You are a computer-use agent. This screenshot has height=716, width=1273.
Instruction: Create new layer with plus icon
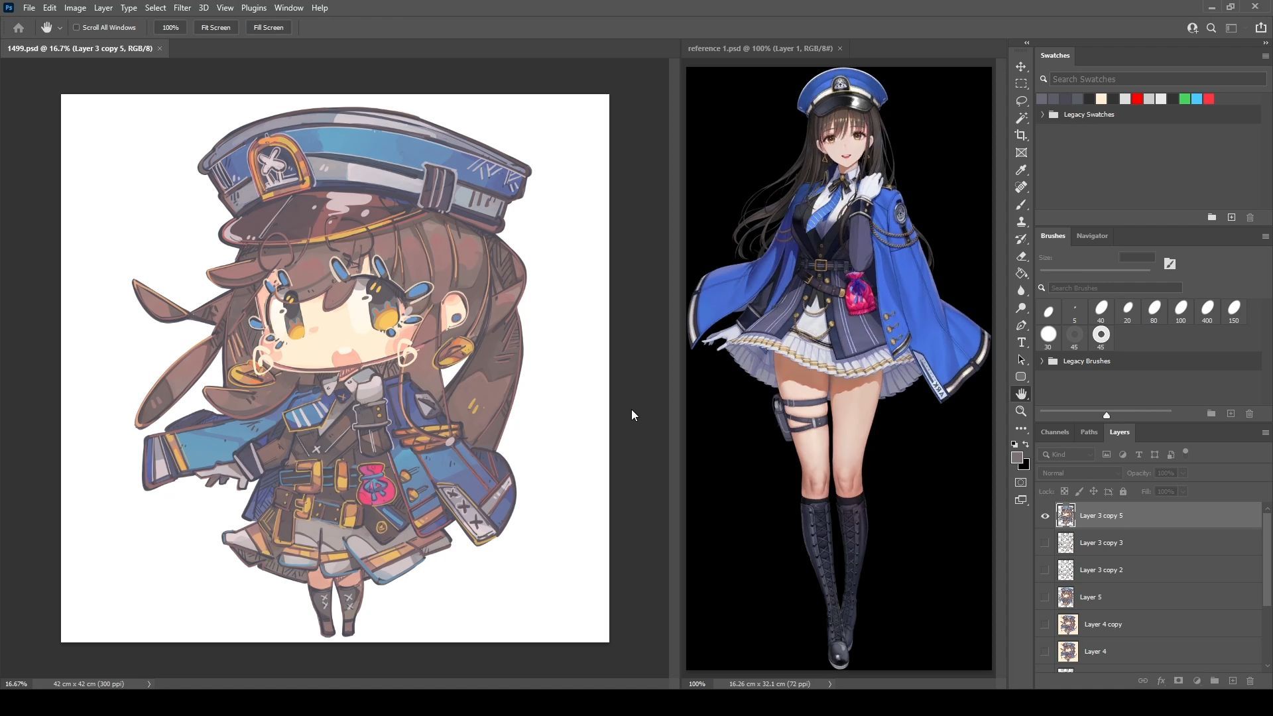click(1233, 681)
